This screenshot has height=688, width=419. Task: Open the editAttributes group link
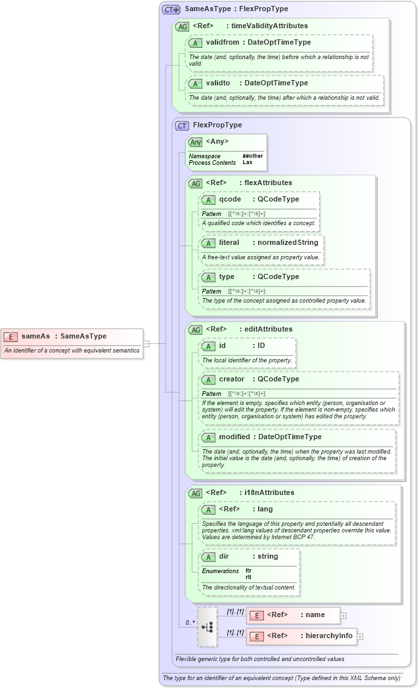click(x=269, y=329)
